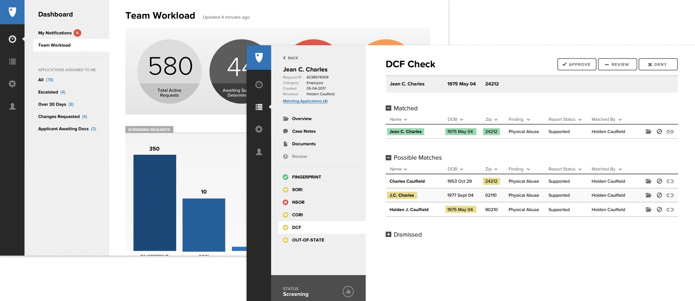Link the Holden J. Caulfield possible match
The height and width of the screenshot is (301, 695).
pos(670,210)
